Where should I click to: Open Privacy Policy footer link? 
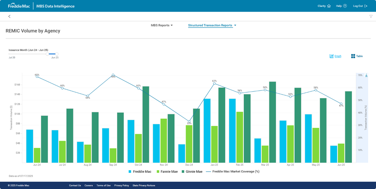121,186
